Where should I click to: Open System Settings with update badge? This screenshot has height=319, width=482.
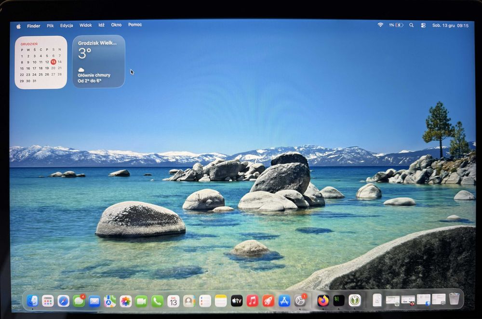(300, 301)
